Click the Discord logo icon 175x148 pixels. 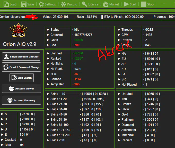point(63,4)
